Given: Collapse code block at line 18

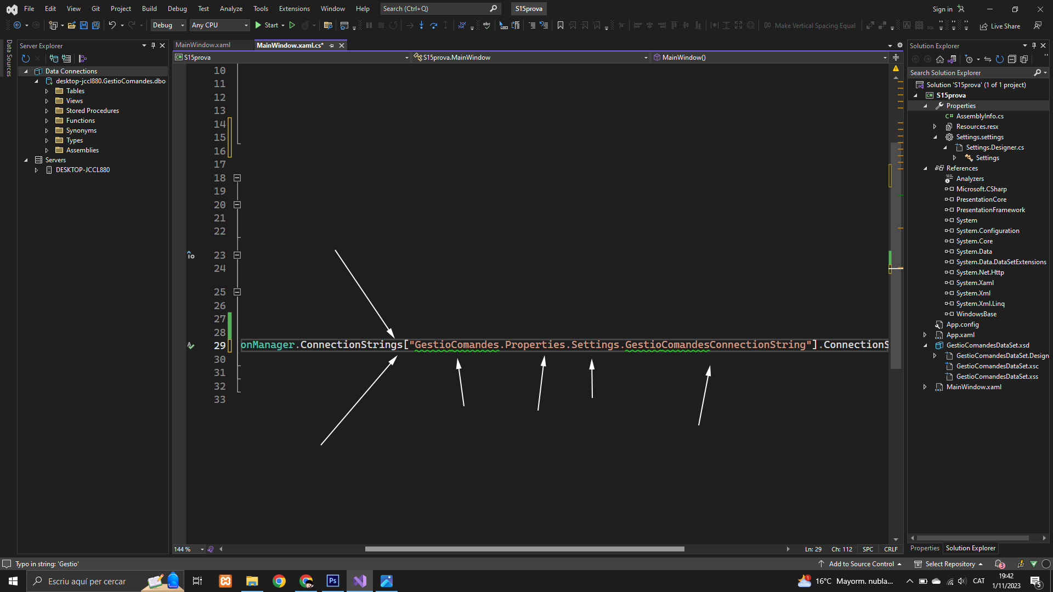Looking at the screenshot, I should click(x=237, y=178).
